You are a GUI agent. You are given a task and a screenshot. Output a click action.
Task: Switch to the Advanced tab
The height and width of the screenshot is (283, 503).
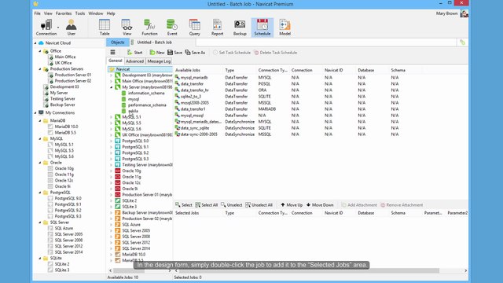(134, 61)
